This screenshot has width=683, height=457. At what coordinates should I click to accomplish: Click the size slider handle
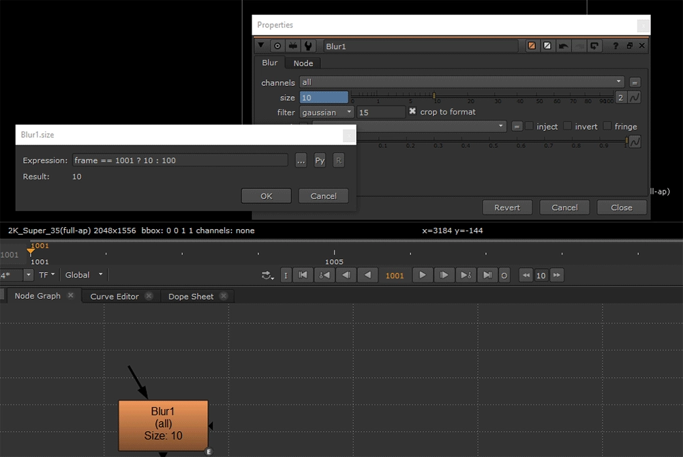click(434, 96)
